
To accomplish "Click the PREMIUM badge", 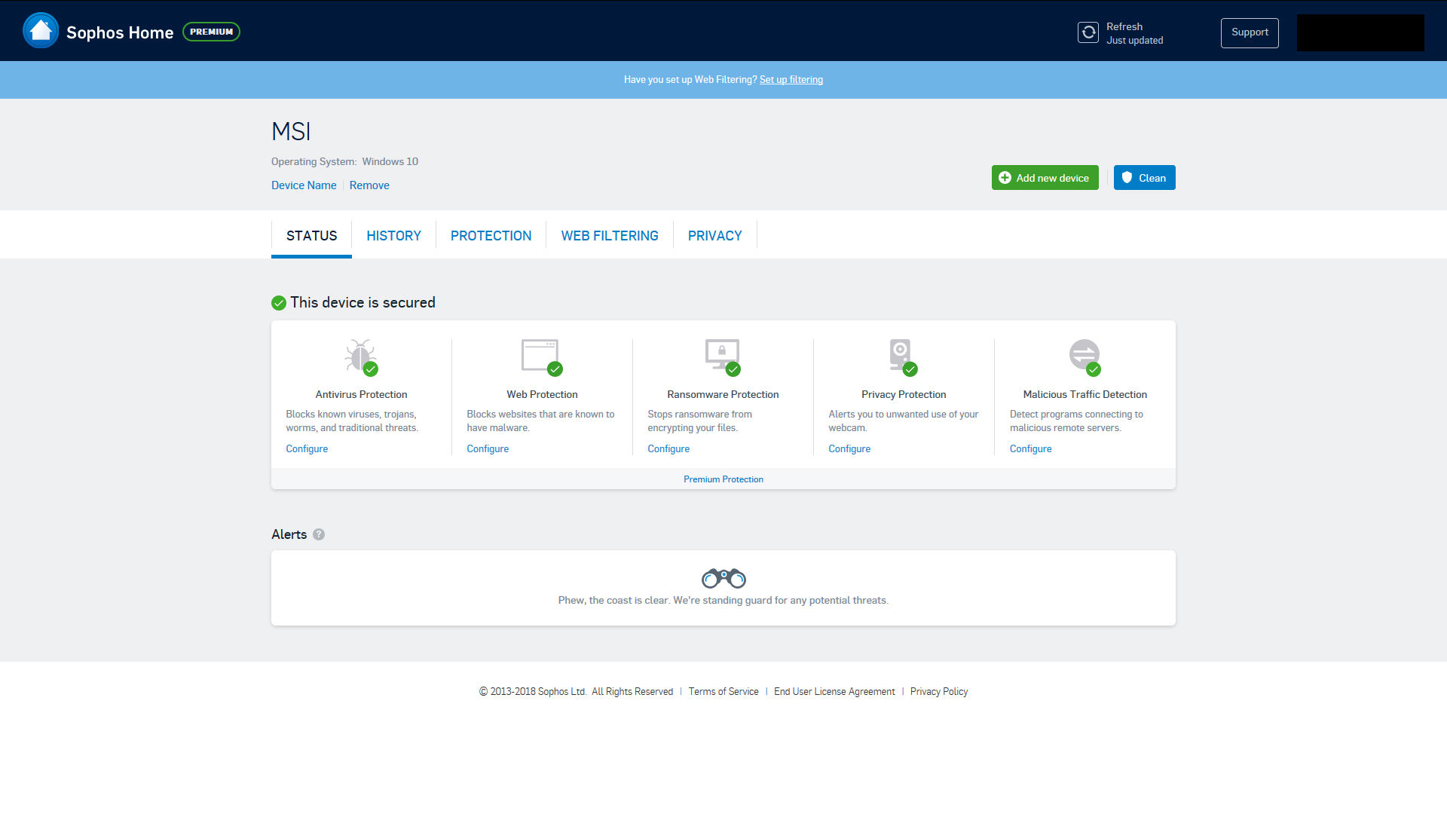I will click(x=212, y=32).
